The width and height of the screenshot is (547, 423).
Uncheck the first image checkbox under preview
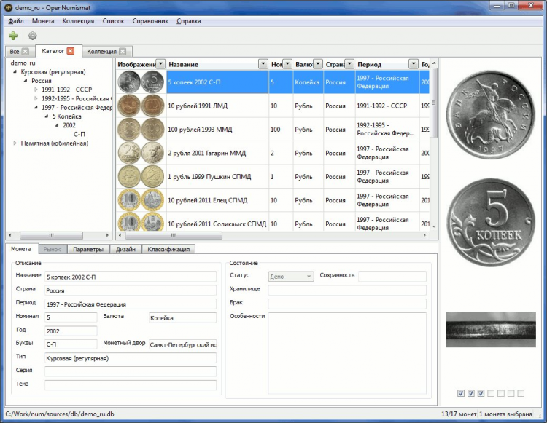coord(461,393)
